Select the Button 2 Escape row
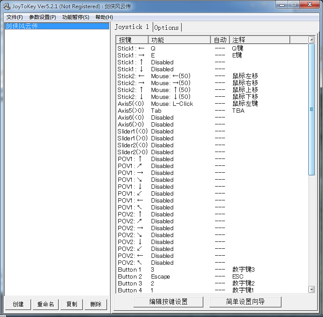This screenshot has height=317, width=323. click(173, 276)
